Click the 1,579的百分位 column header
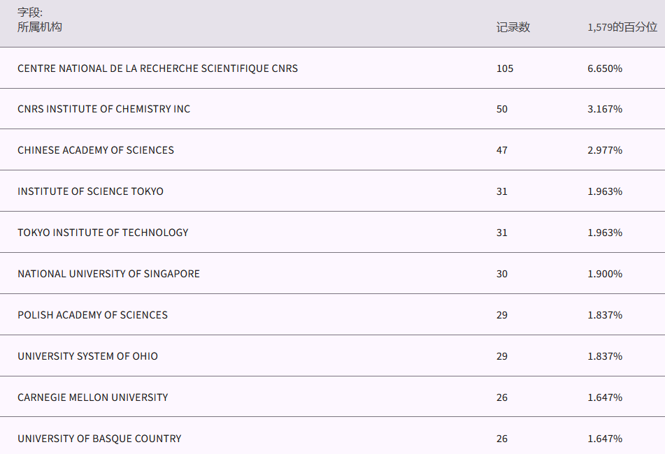 coord(622,27)
